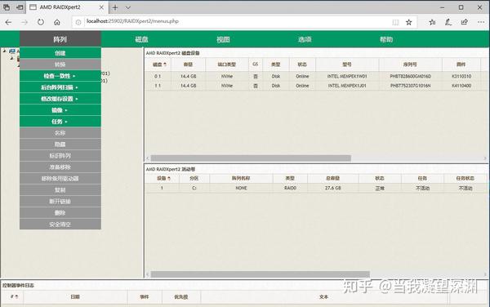
Task: Open the 阵列 top menu
Action: (x=60, y=39)
